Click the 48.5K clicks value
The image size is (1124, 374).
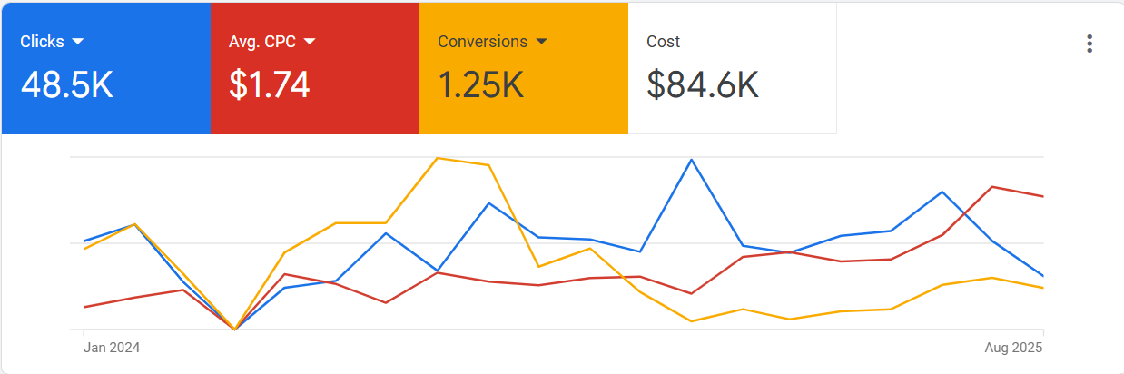[x=67, y=85]
